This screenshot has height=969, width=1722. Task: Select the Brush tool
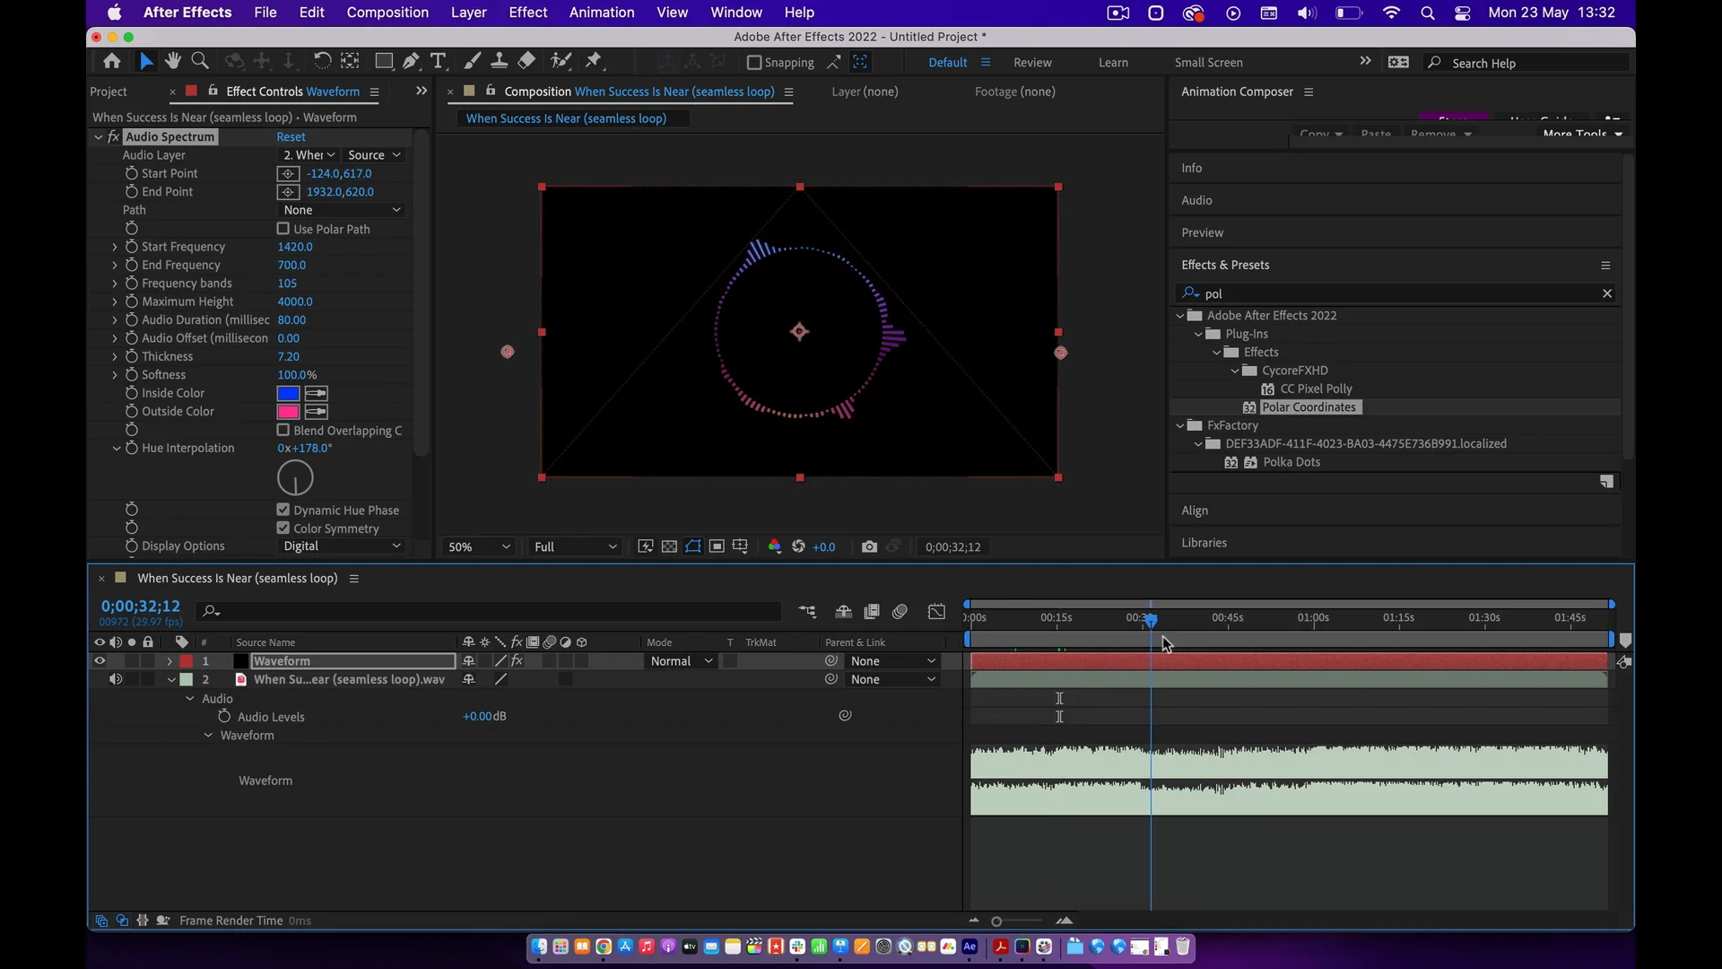(x=472, y=61)
